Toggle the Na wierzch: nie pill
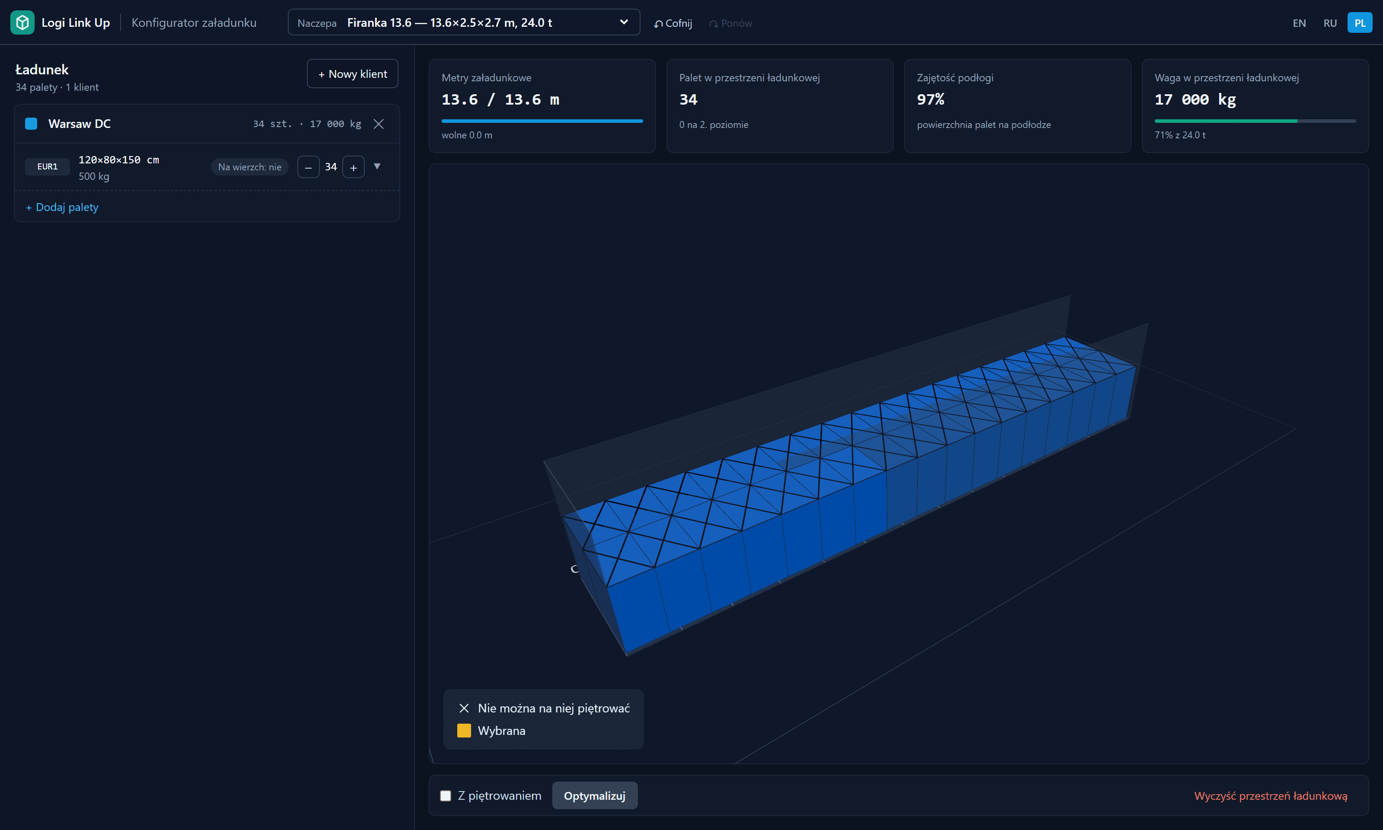This screenshot has width=1383, height=830. [249, 167]
